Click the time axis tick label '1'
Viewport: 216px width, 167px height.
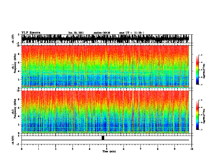click(x=38, y=149)
